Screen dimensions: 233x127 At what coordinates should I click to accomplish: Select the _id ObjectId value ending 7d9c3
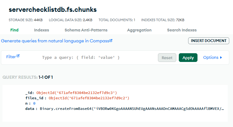tap(77, 93)
